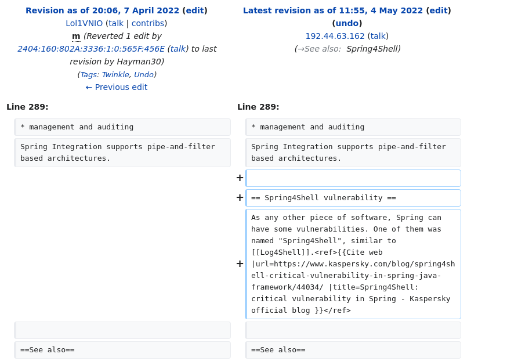
Task: Click left 'Spring Integration supports pipe-and-filter' line
Action: click(122, 153)
